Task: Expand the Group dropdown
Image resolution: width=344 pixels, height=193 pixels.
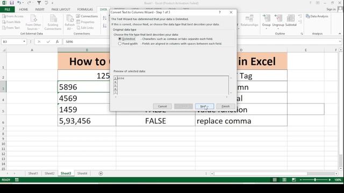Action: click(x=266, y=28)
